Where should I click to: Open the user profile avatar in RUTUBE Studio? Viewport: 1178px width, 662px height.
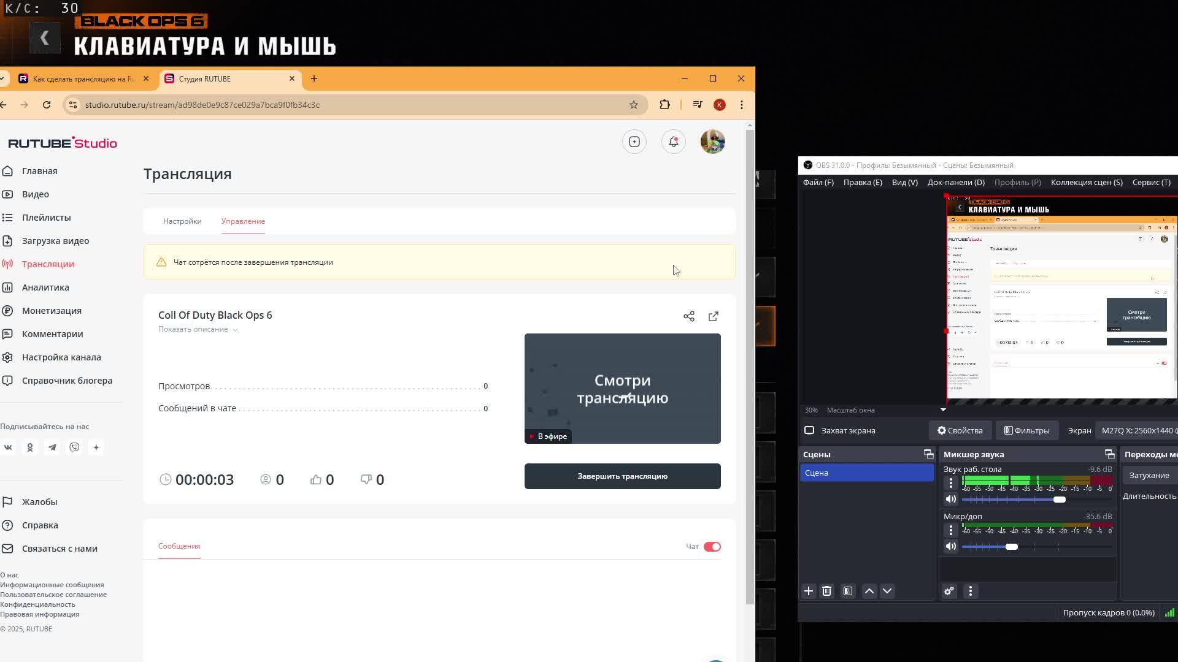click(713, 142)
